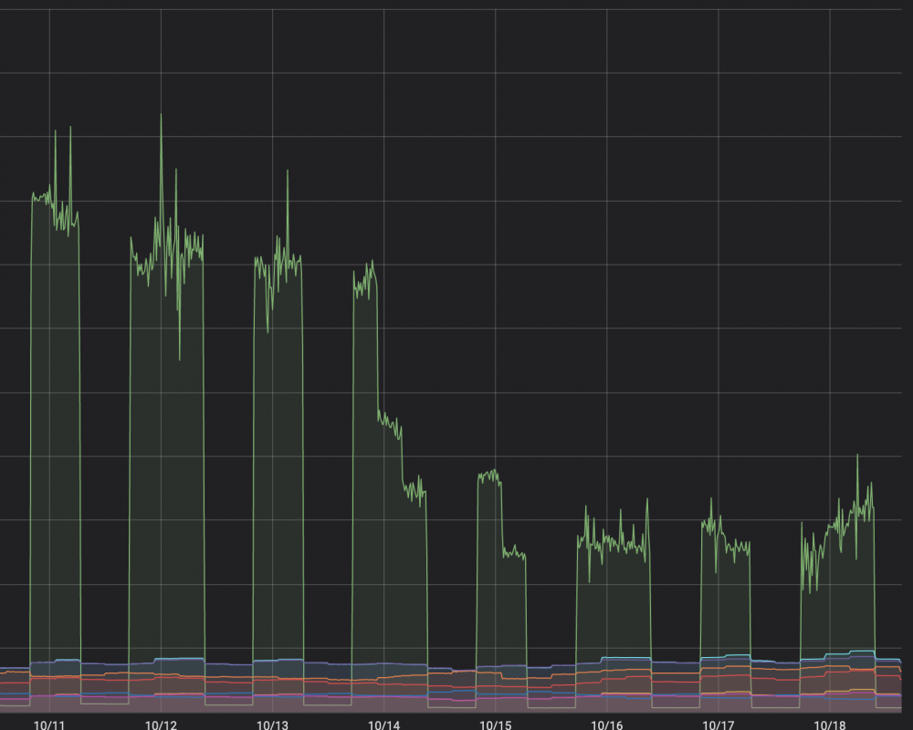Click the 10/17 date label
The image size is (913, 730).
coord(718,725)
